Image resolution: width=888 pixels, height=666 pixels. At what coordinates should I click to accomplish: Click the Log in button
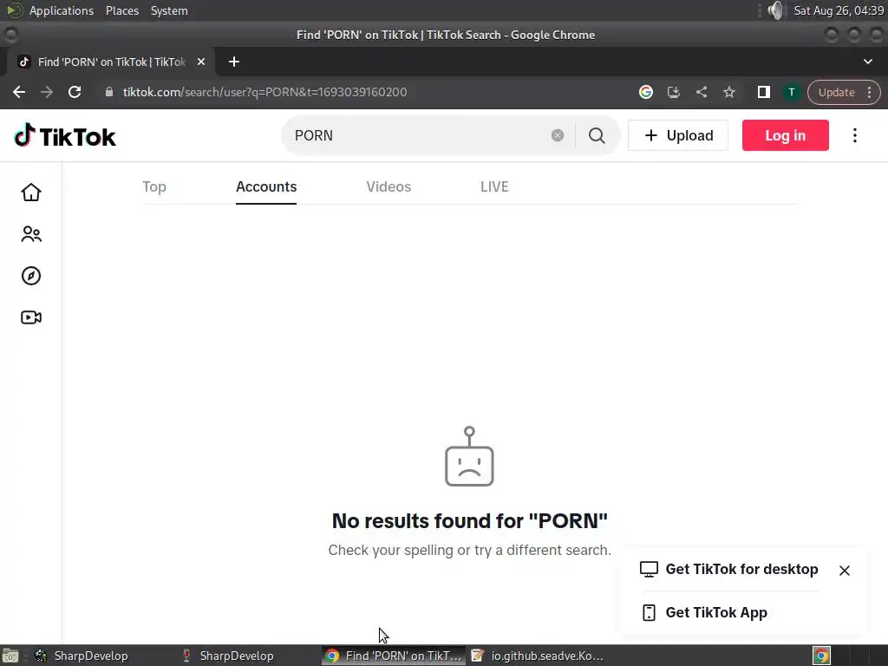click(x=786, y=135)
